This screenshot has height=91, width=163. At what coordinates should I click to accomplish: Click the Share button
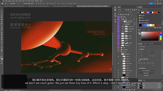coord(151,3)
